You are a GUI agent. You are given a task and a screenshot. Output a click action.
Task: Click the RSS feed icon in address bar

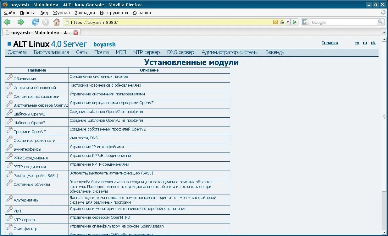[275, 22]
